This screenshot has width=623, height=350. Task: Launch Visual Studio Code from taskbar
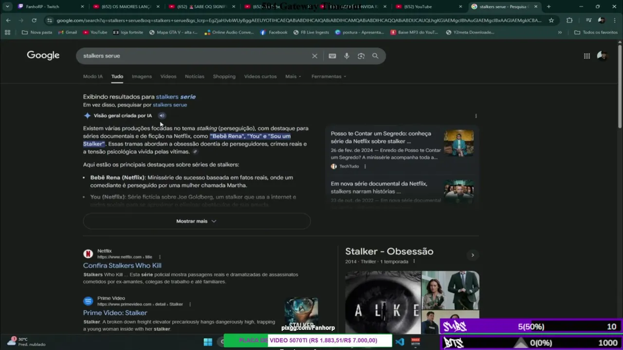(x=400, y=342)
